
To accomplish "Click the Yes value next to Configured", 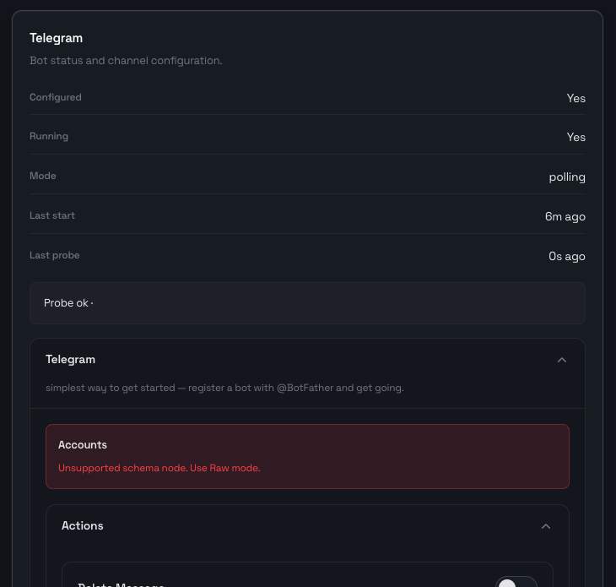I will point(575,98).
